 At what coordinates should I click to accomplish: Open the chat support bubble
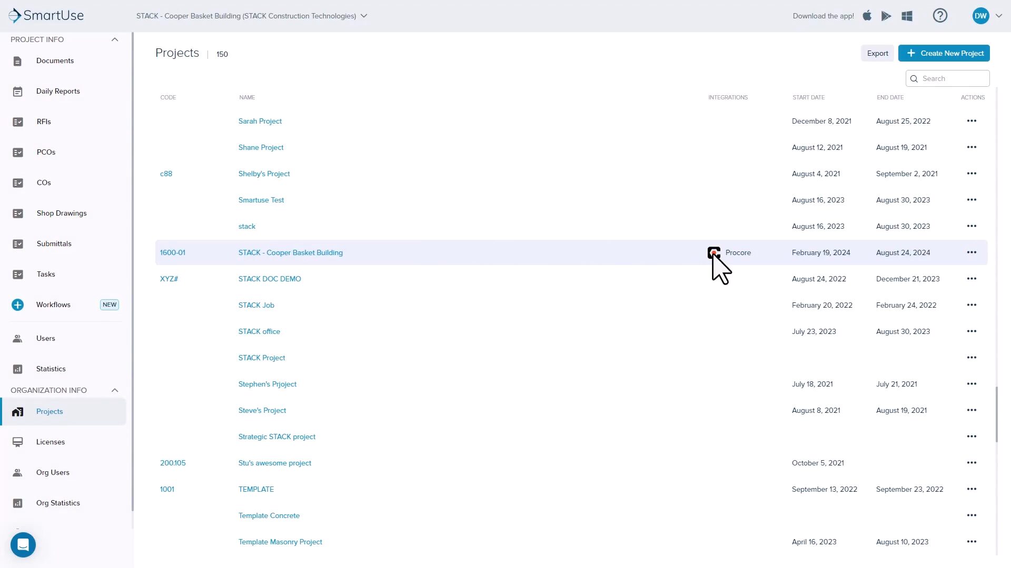(23, 545)
